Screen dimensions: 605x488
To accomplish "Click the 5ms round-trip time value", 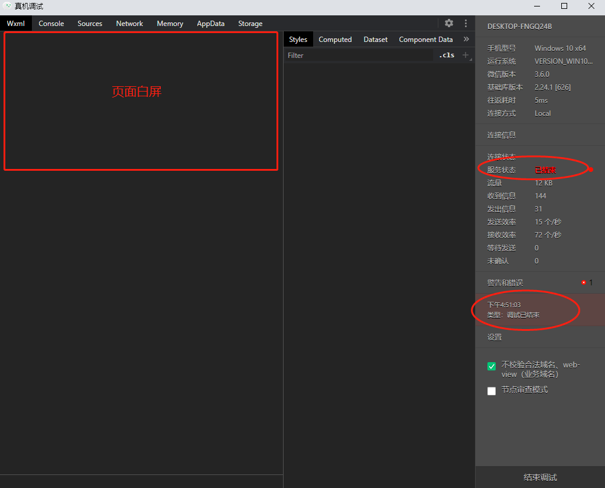I will (541, 100).
